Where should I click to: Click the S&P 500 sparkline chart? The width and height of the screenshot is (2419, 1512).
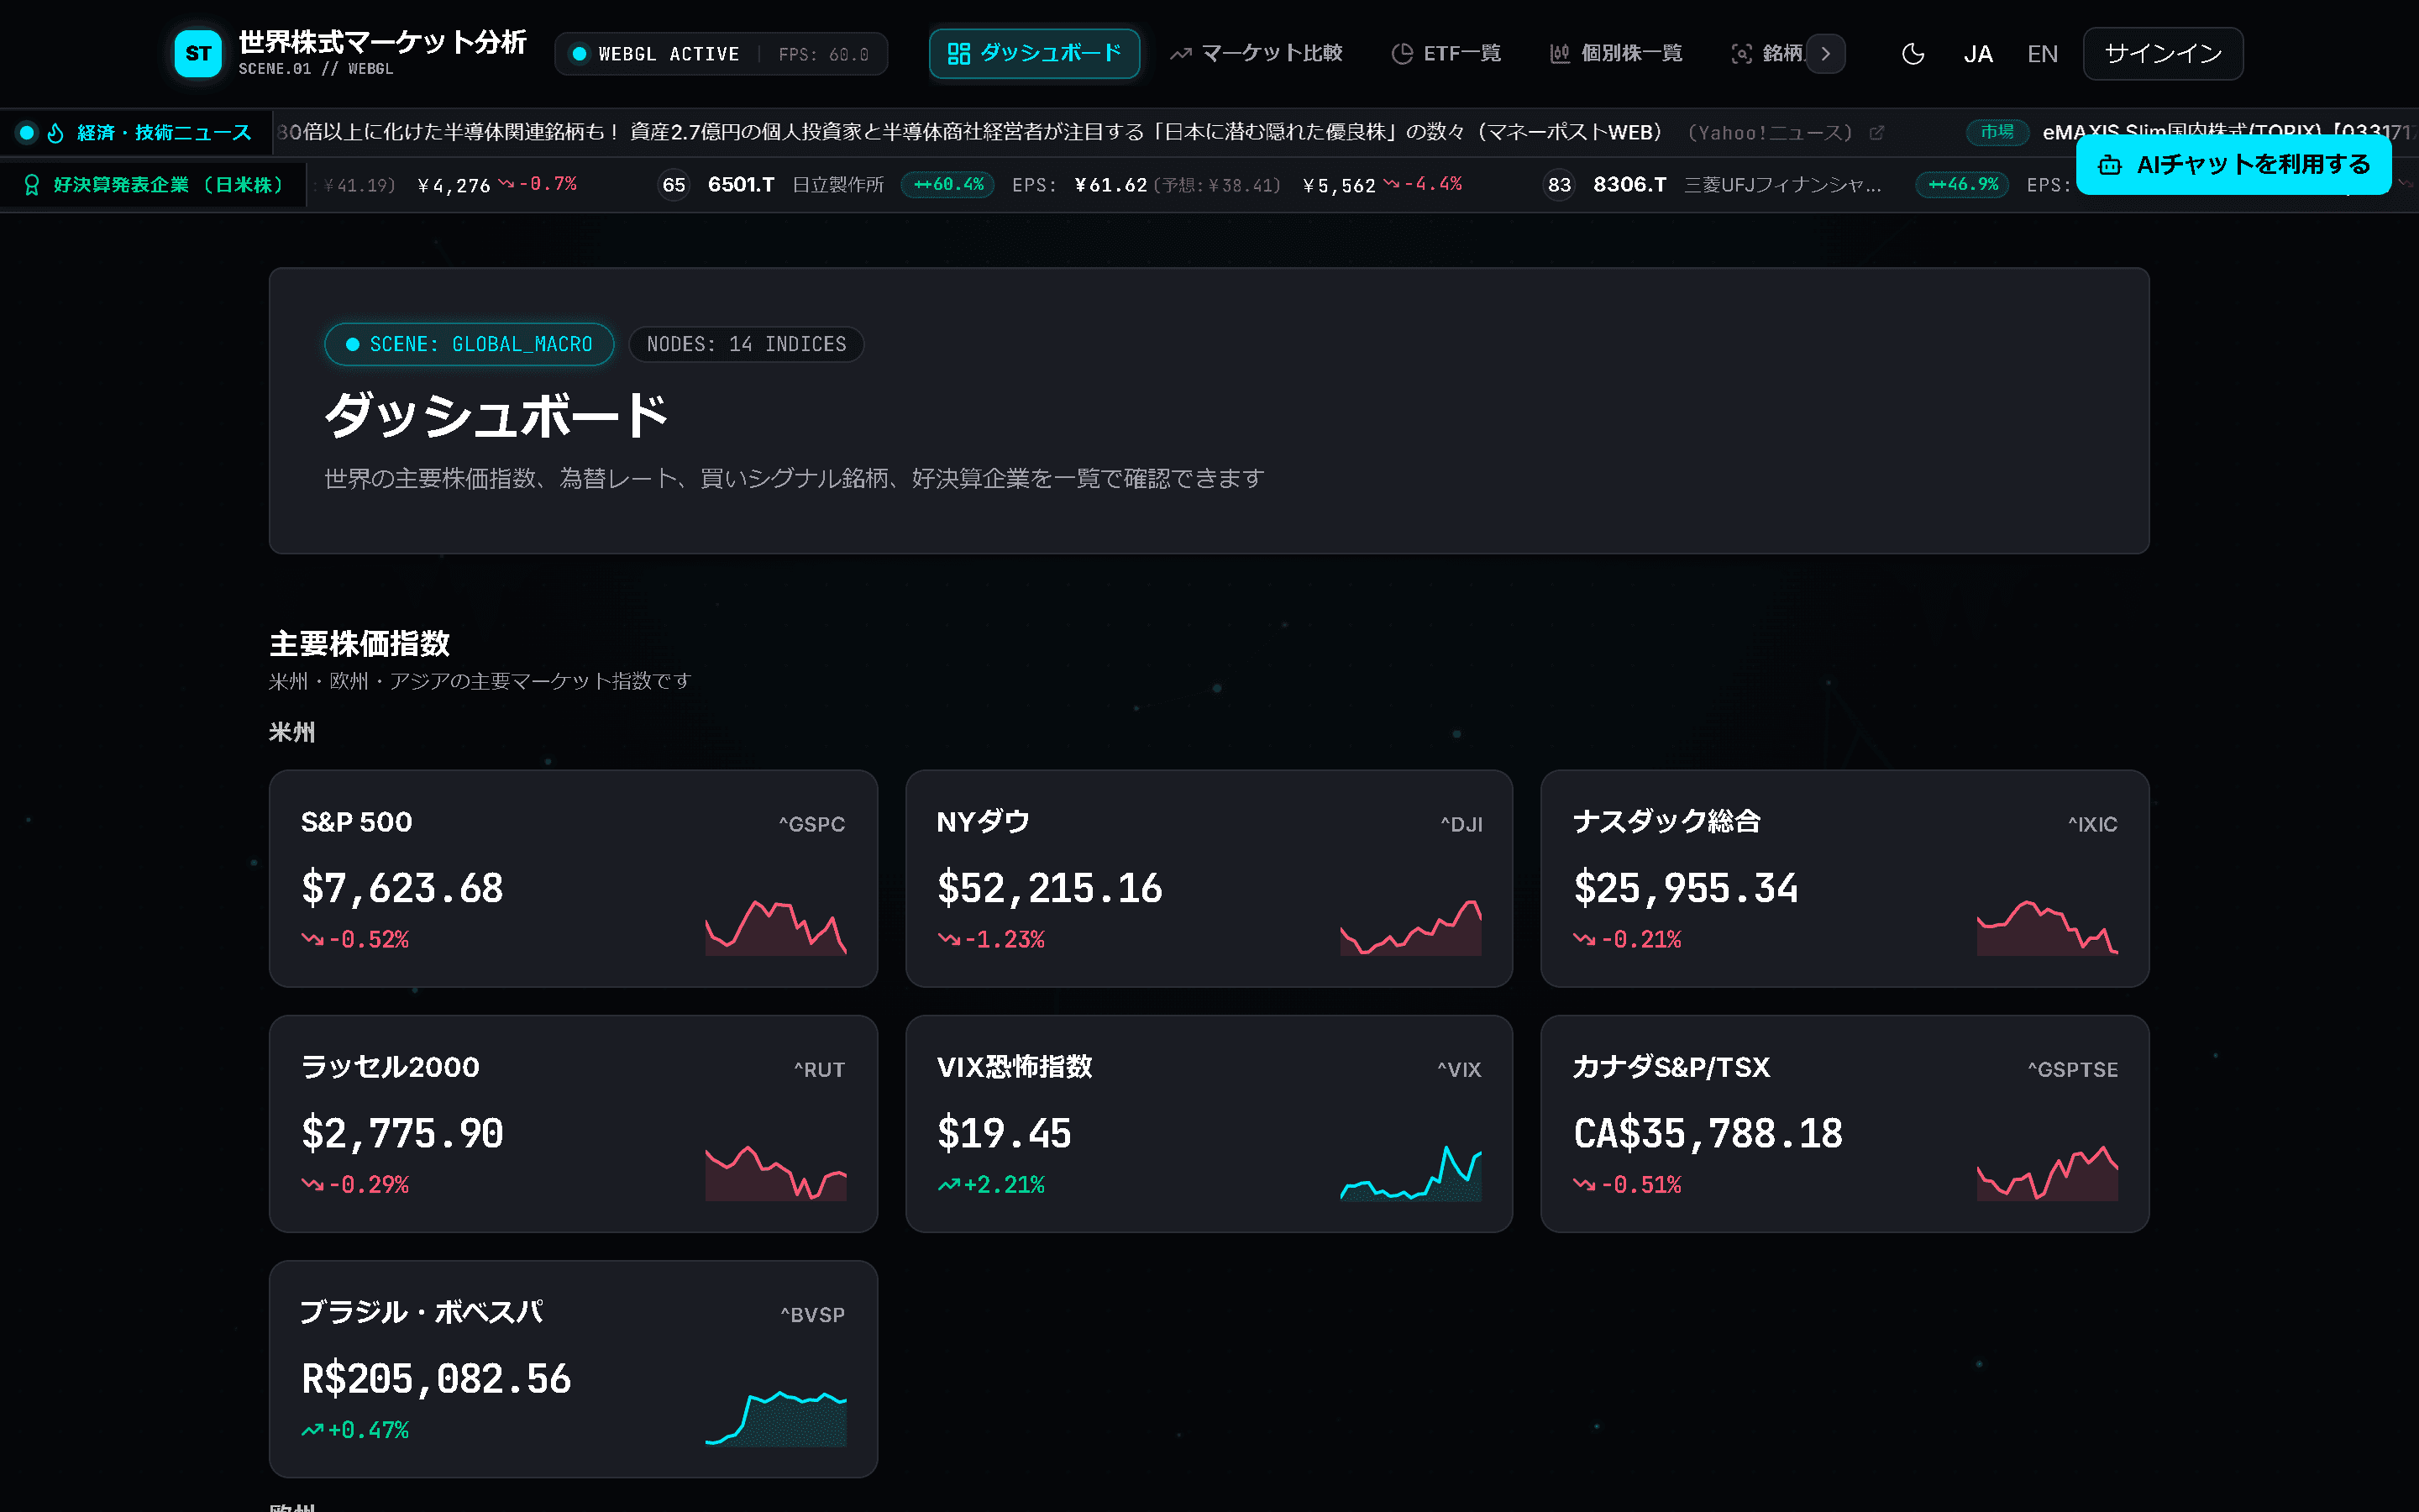tap(776, 927)
